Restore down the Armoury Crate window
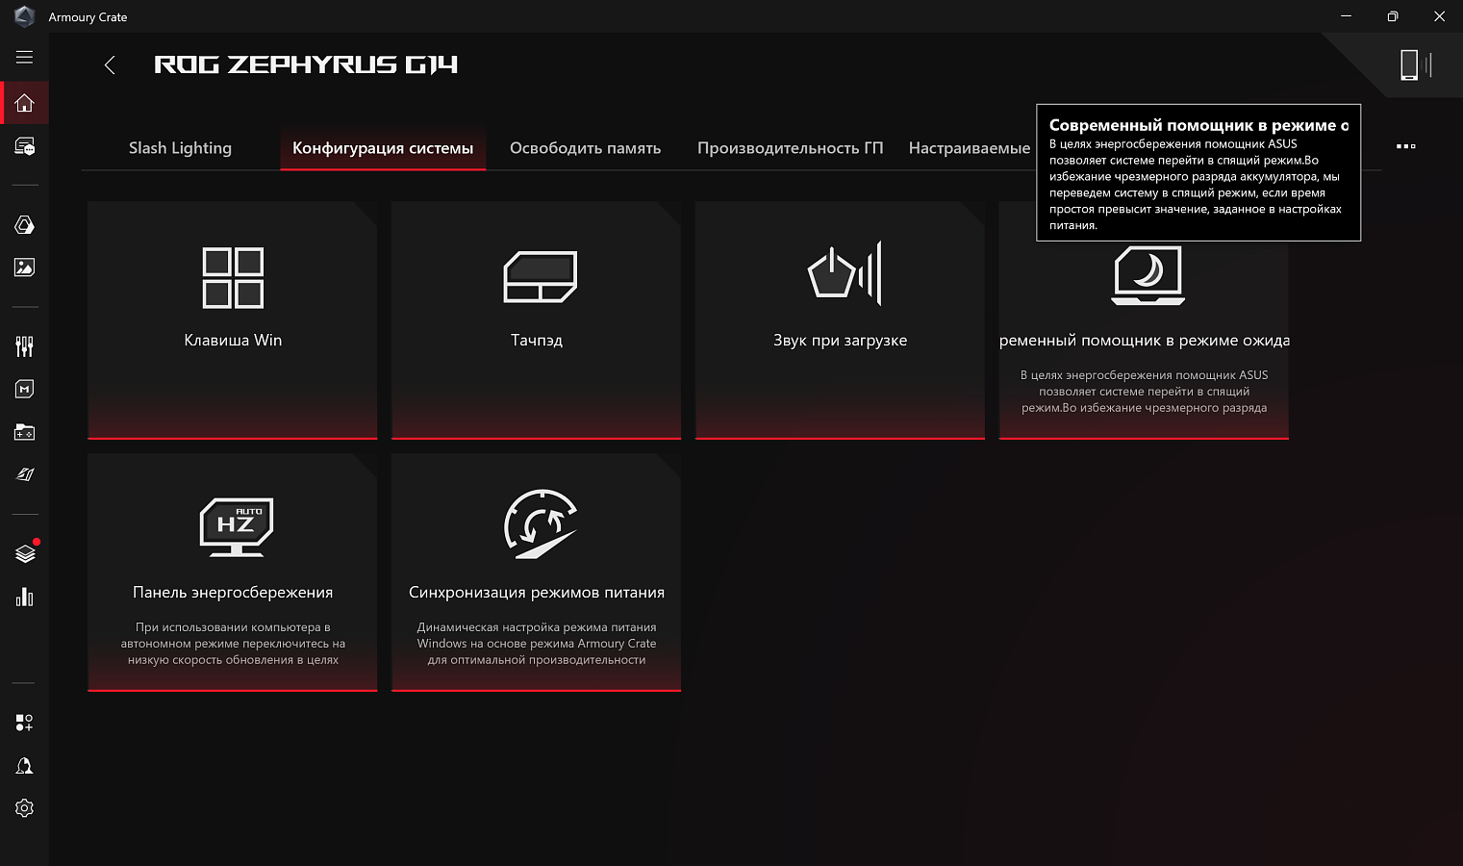 [x=1393, y=16]
